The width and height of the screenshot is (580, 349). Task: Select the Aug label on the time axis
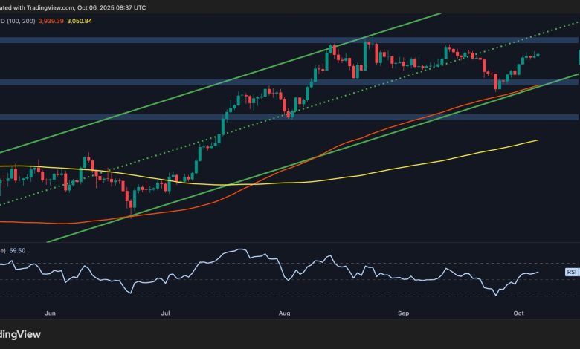pos(286,314)
